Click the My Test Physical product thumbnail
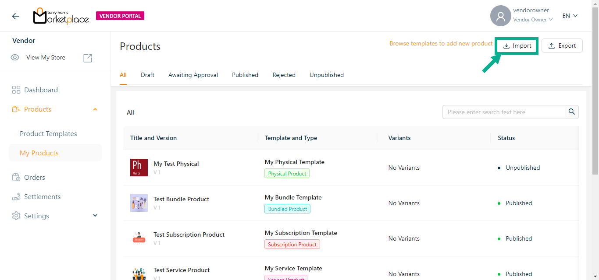 tap(139, 168)
